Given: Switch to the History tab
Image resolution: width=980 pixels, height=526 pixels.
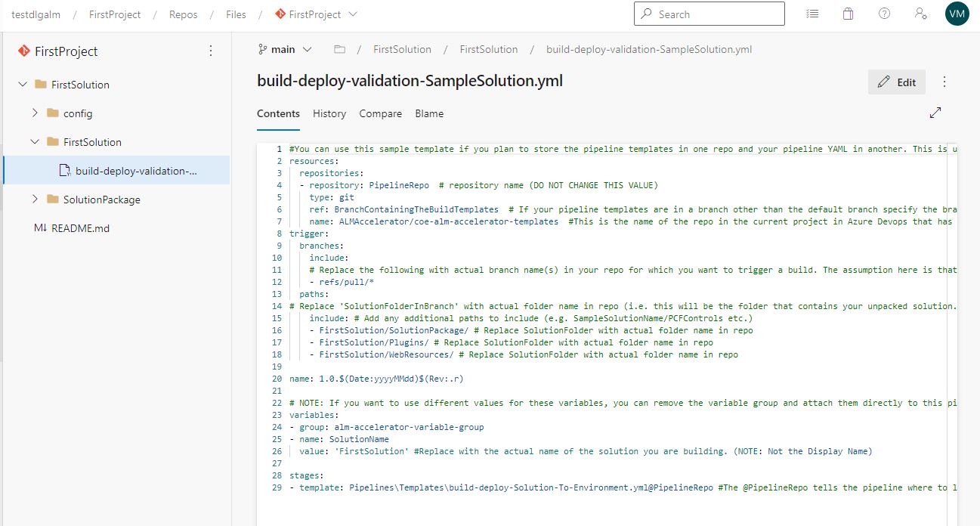Looking at the screenshot, I should click(329, 113).
